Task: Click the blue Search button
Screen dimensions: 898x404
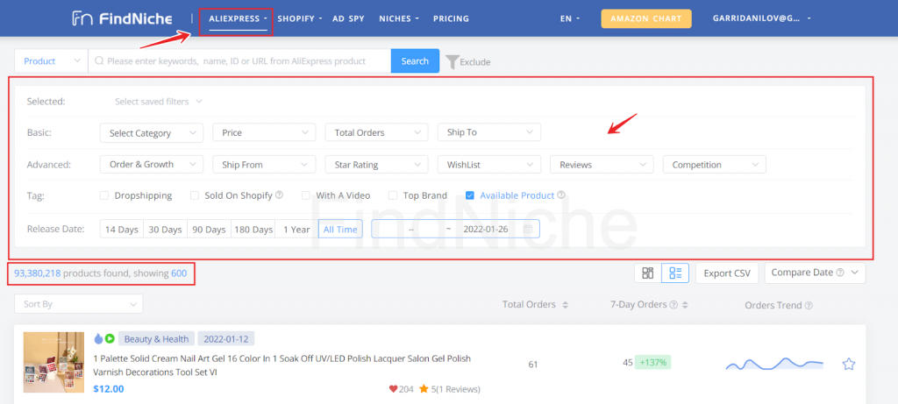Action: [x=415, y=61]
